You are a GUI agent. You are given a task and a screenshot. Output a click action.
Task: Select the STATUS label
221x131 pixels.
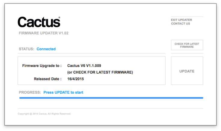coord(26,49)
